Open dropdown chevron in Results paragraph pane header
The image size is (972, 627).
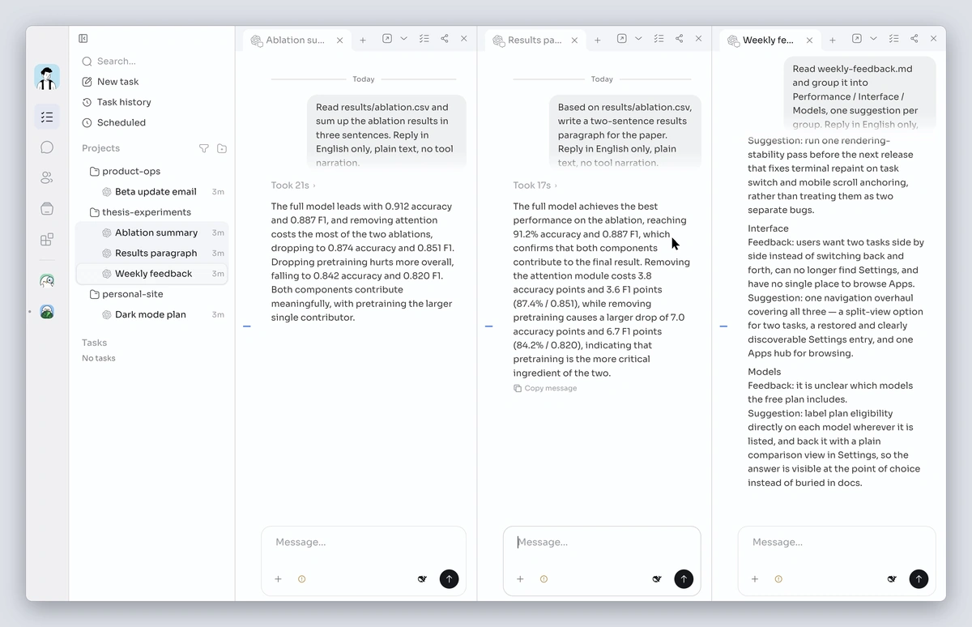pyautogui.click(x=638, y=39)
